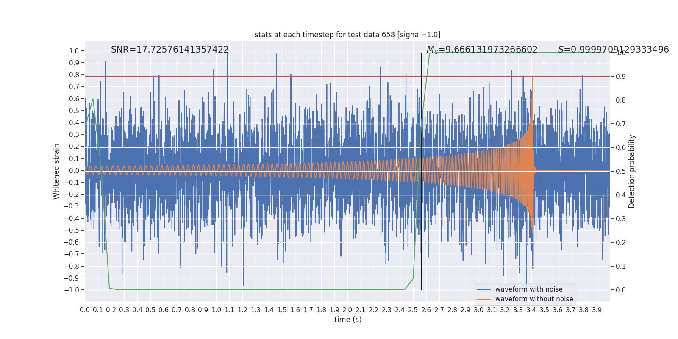Click the left y-axis tick label −1.0
The height and width of the screenshot is (339, 678).
pos(72,290)
